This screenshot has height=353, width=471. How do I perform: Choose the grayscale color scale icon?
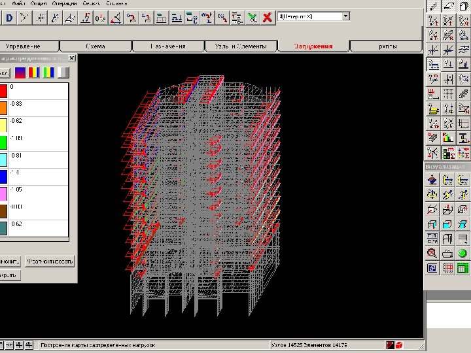(x=63, y=73)
